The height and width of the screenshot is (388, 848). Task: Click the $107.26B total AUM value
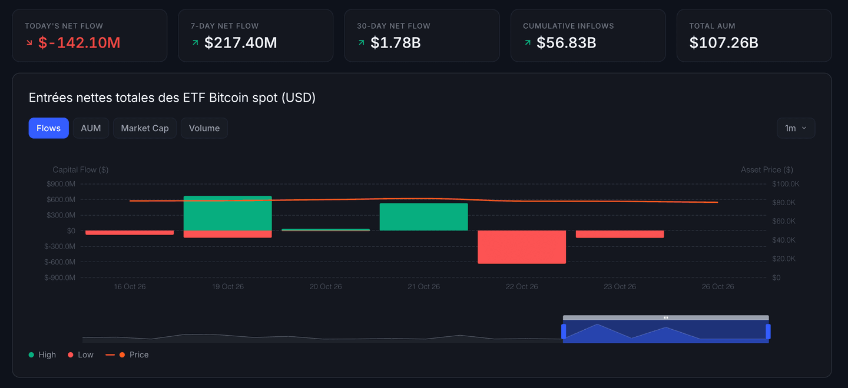pos(724,43)
